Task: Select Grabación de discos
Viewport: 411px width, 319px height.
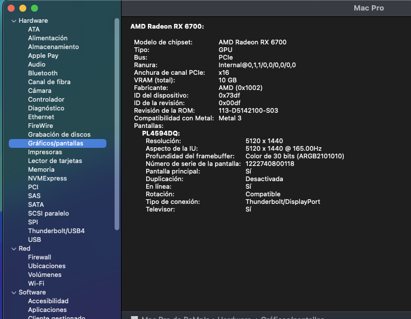Action: point(59,134)
